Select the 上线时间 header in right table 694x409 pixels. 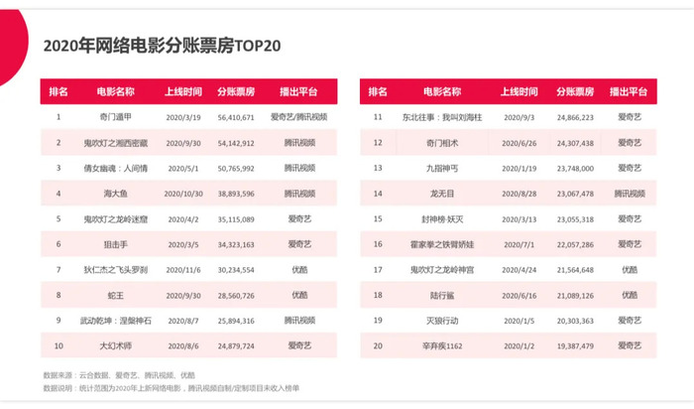[520, 91]
